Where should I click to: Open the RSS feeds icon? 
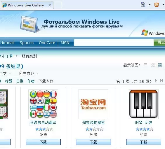click(157, 5)
